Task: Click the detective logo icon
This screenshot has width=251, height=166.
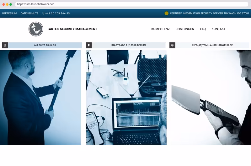Action: click(36, 29)
